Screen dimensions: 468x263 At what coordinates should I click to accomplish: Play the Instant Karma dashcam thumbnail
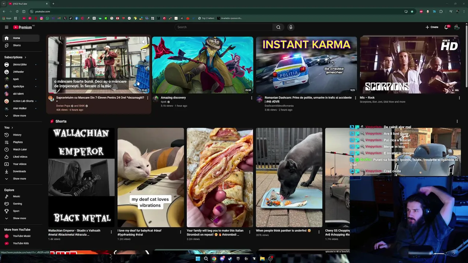pos(306,65)
